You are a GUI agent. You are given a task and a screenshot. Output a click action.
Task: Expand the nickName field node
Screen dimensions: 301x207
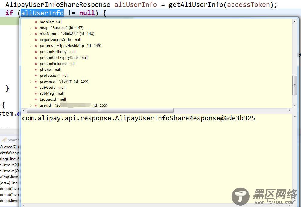(x=31, y=34)
